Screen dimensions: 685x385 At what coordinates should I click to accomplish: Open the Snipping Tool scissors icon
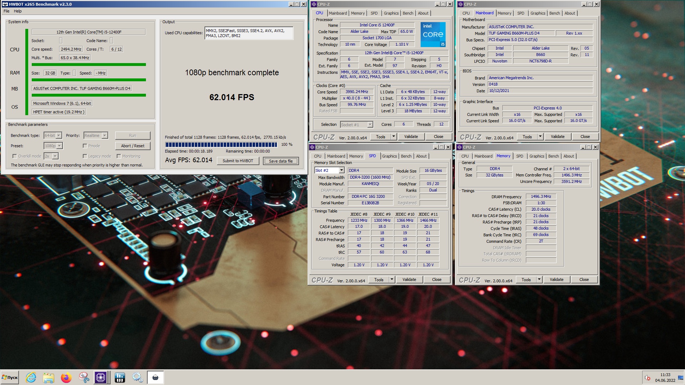click(84, 377)
